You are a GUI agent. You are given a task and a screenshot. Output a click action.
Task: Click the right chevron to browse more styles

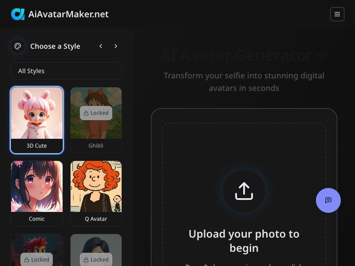(116, 46)
